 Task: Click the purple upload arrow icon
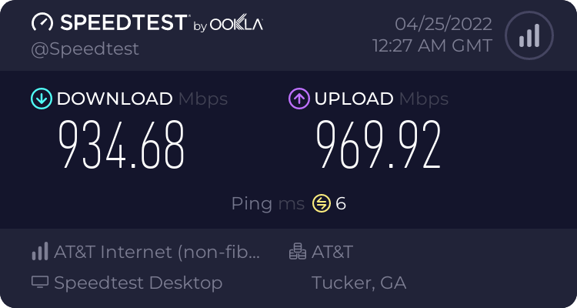[x=299, y=99]
